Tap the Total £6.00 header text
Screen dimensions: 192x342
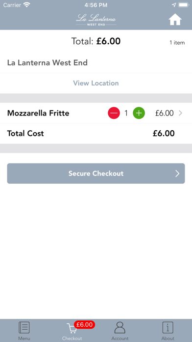click(96, 41)
